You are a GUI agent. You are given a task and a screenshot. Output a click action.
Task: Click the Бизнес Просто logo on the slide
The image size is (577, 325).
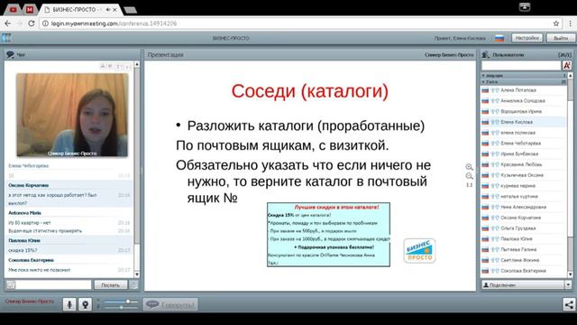click(419, 251)
